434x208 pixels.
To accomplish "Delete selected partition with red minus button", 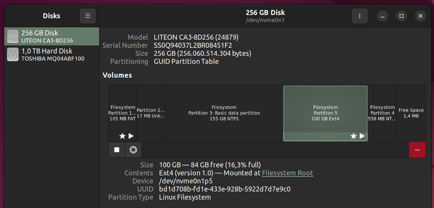I will pos(417,150).
